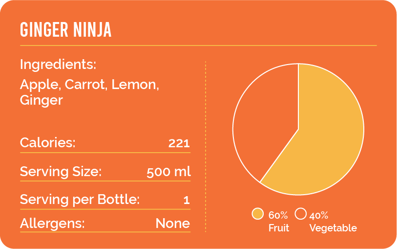This screenshot has height=249, width=397.
Task: Click the orange Vegetable legend circle
Action: (x=301, y=214)
